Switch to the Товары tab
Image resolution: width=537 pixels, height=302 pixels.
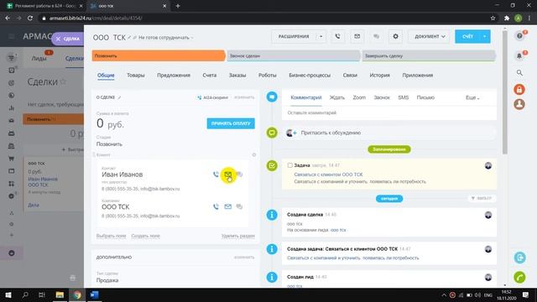click(x=136, y=75)
